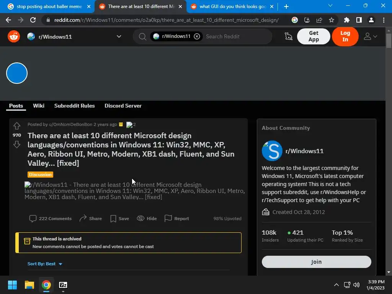Screen dimensions: 392x294
Task: Click the Google icon in address bar
Action: point(295,20)
